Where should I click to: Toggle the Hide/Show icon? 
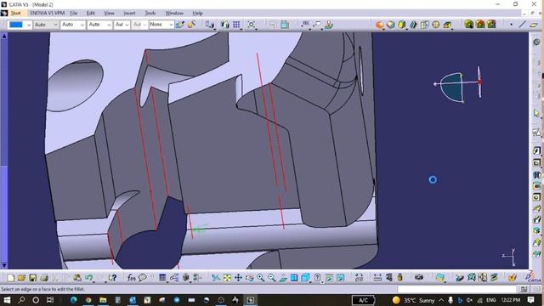pos(329,278)
